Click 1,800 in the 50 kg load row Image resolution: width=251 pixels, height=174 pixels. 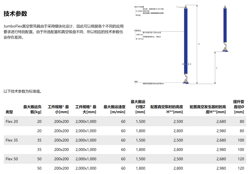coord(141,168)
